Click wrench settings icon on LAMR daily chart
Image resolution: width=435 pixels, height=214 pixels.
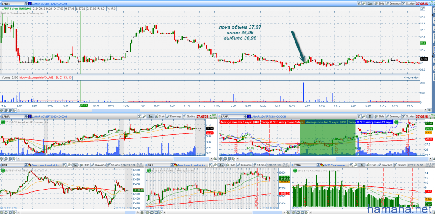click(363, 117)
